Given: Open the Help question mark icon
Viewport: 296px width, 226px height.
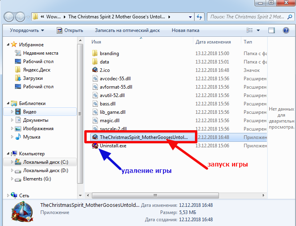Looking at the screenshot, I should pyautogui.click(x=286, y=30).
